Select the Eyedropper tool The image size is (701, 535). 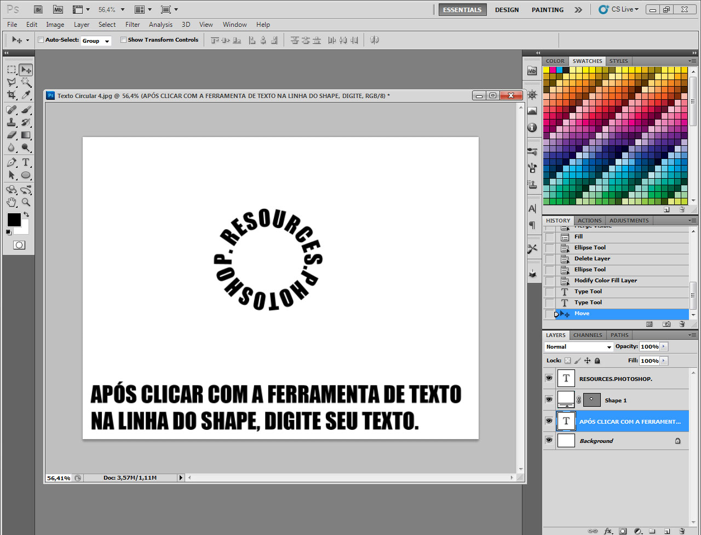click(26, 95)
